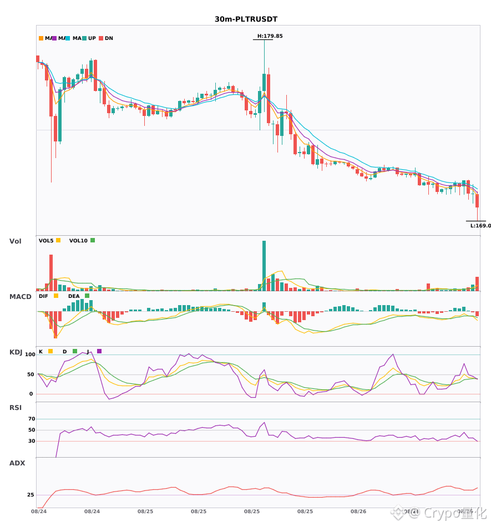Click the green DEA legend swatch
Screen dimensions: 491x527
(87, 296)
